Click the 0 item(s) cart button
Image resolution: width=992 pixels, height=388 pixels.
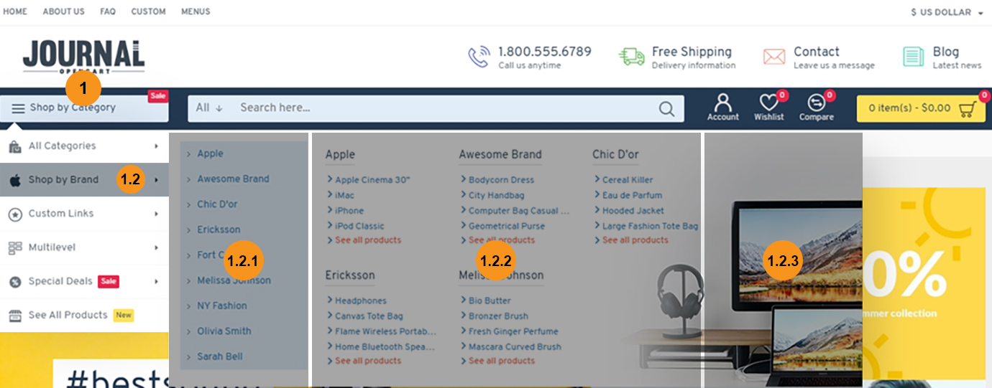[x=922, y=108]
